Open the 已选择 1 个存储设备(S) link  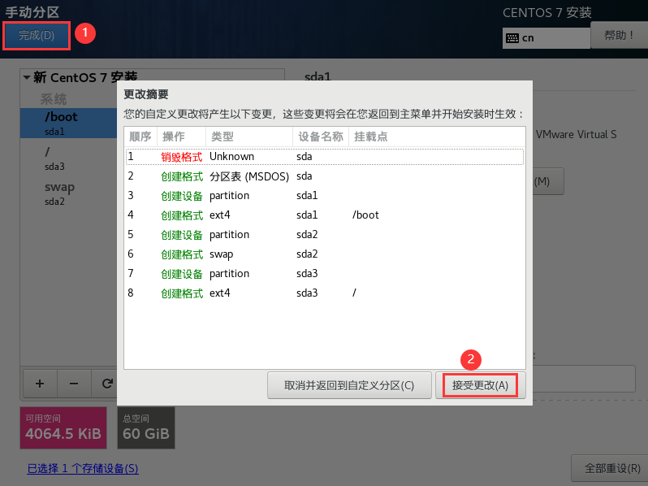83,468
